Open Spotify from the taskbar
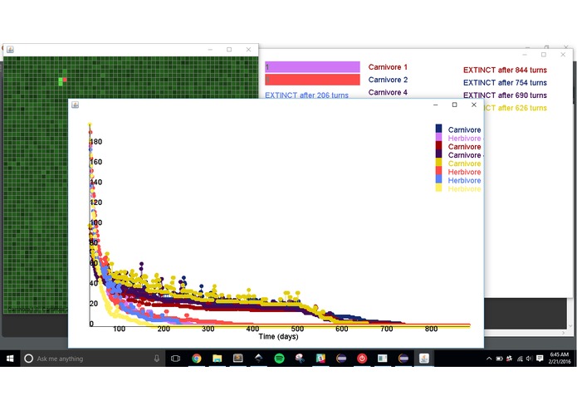This screenshot has width=577, height=410. click(279, 359)
